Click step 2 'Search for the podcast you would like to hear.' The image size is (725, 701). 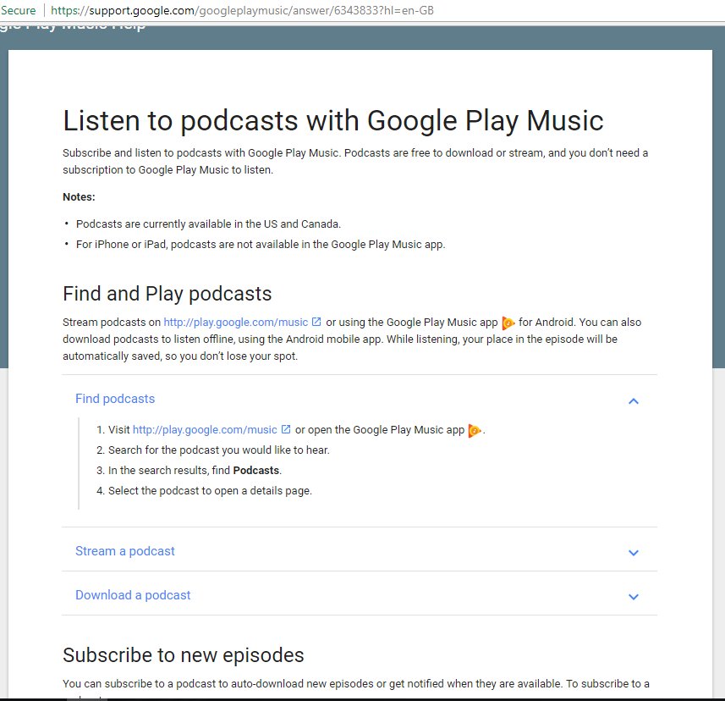[x=219, y=450]
